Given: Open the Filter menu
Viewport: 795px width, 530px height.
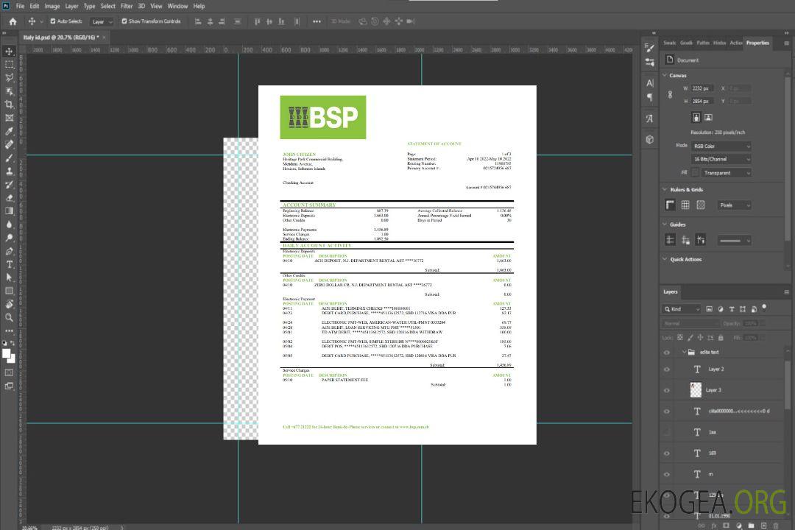Looking at the screenshot, I should [127, 6].
